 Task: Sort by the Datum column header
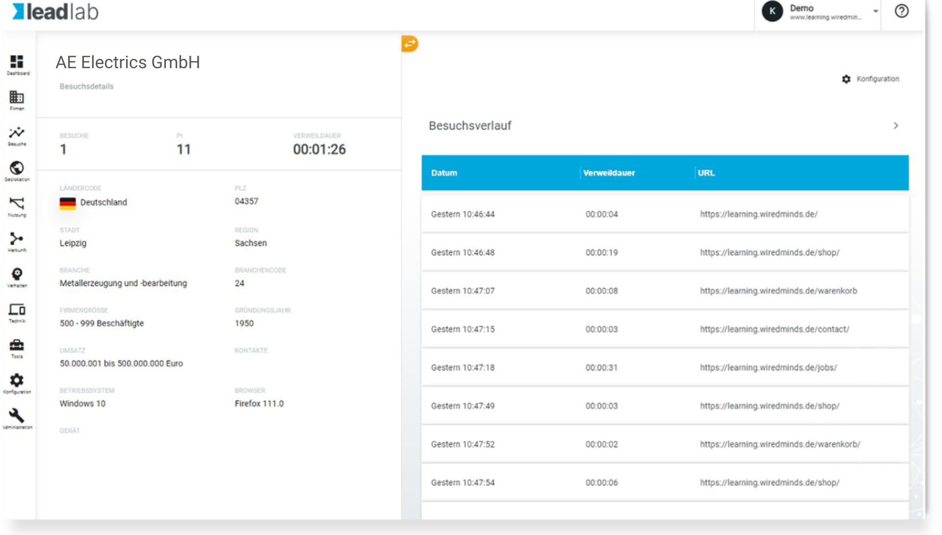[x=444, y=173]
